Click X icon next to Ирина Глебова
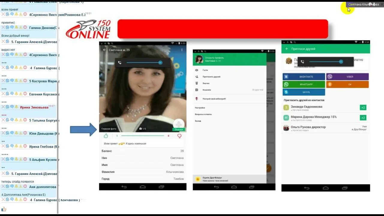The image size is (384, 216). click(x=3, y=146)
